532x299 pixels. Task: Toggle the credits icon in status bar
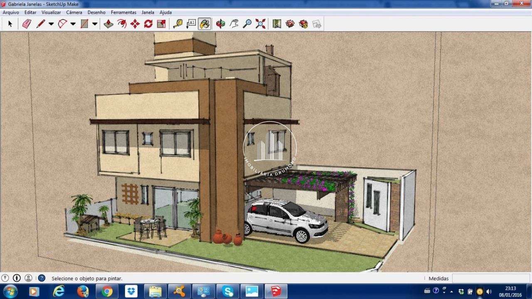coord(17,278)
